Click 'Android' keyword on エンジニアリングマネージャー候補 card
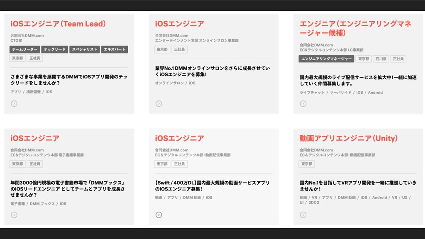The height and width of the screenshot is (239, 425). coord(375,93)
